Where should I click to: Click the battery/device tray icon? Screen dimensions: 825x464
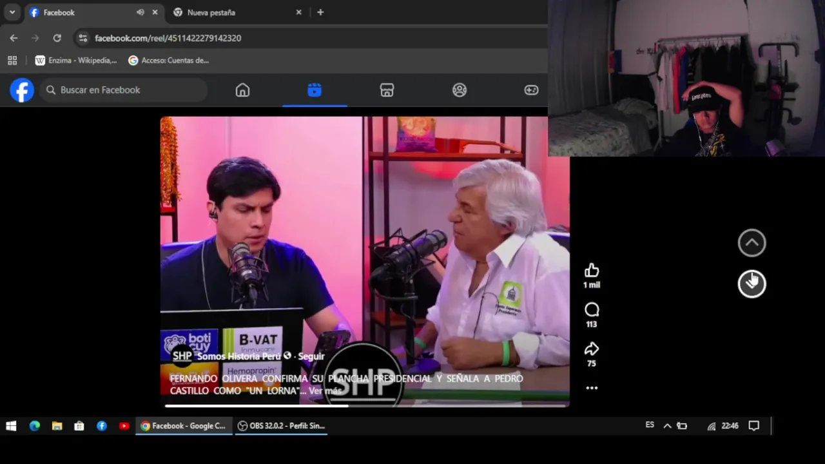pyautogui.click(x=682, y=426)
